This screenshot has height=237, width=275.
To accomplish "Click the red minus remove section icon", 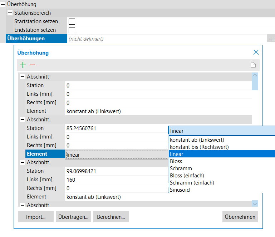I will (x=32, y=65).
